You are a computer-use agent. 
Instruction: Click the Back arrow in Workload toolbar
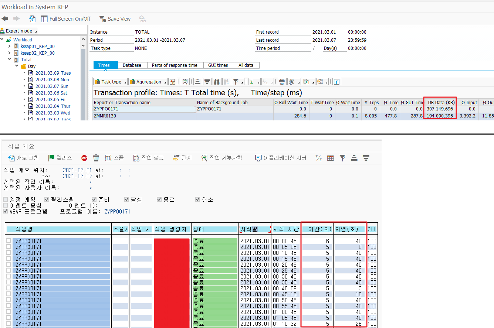point(5,19)
